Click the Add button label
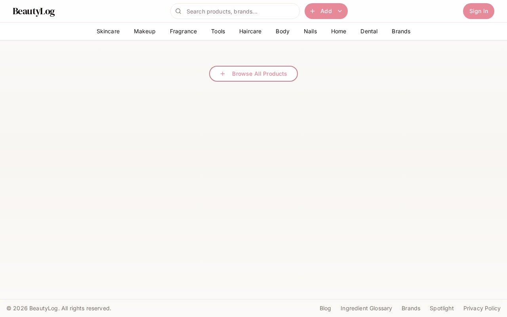Image resolution: width=507 pixels, height=317 pixels. coord(326,11)
